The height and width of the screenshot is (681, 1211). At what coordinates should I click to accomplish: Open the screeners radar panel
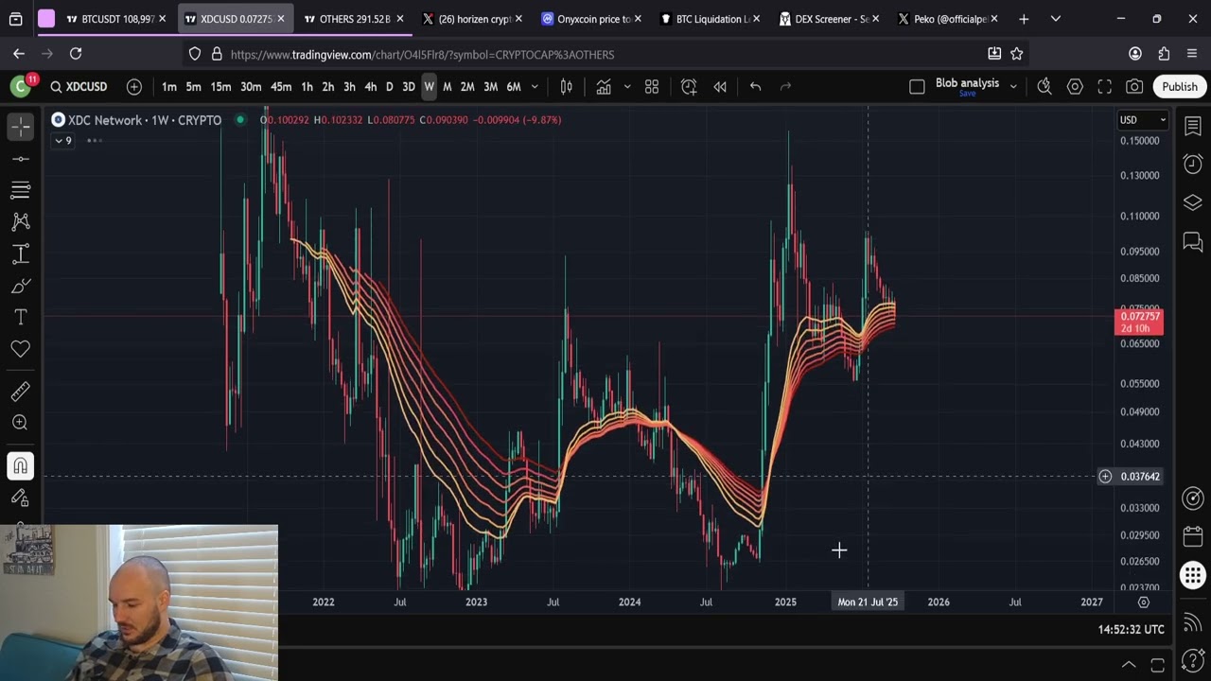pos(1193,498)
